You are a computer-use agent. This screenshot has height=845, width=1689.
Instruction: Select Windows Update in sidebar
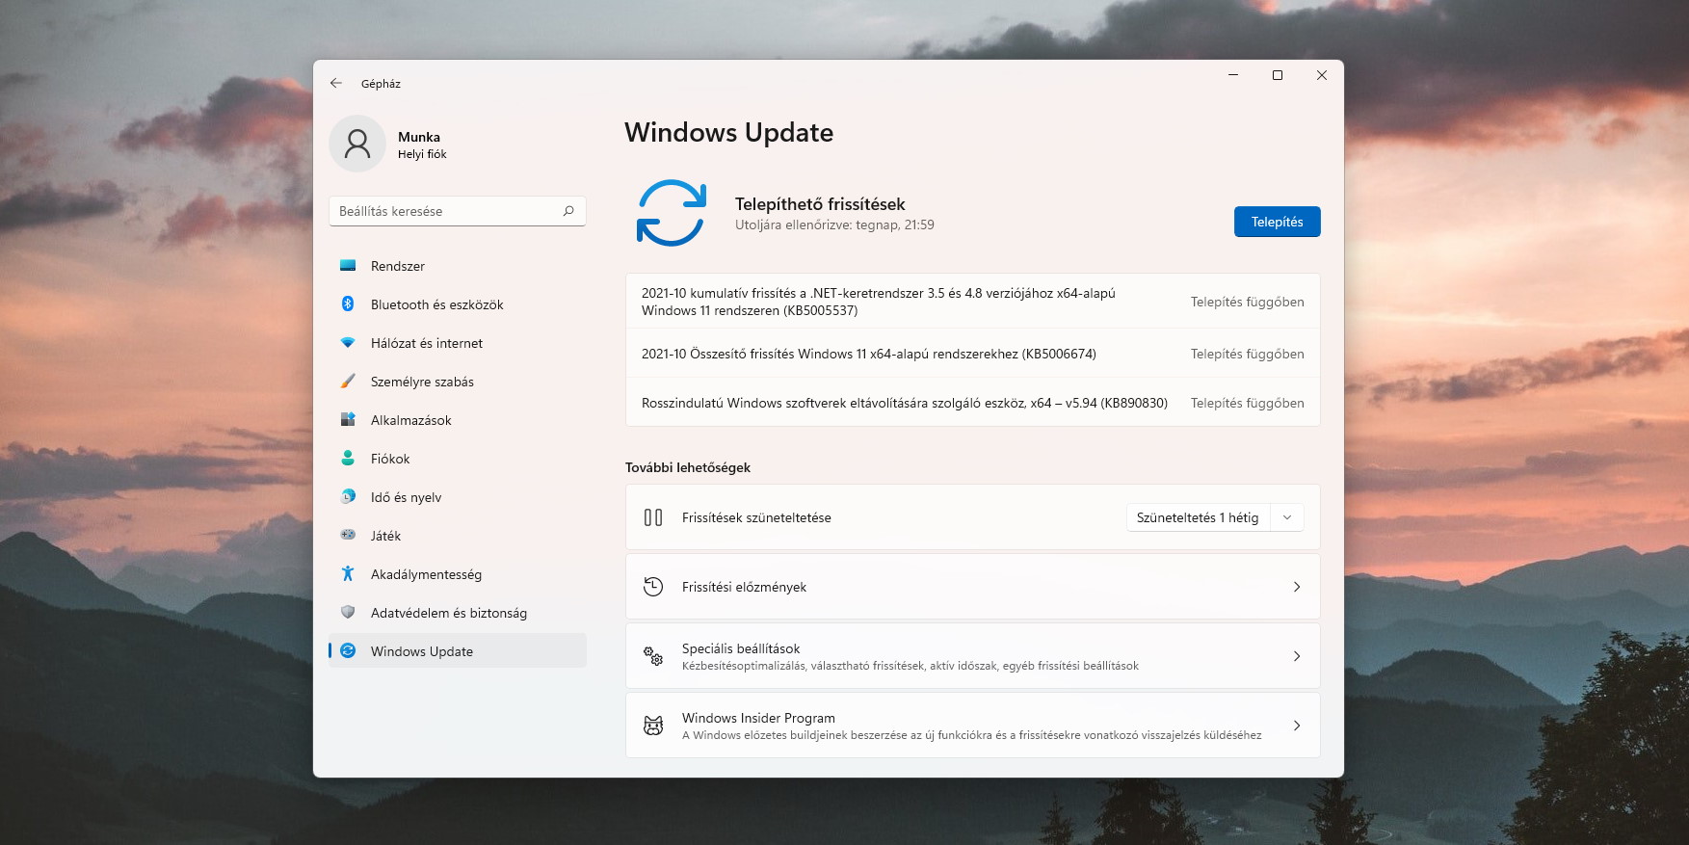458,651
